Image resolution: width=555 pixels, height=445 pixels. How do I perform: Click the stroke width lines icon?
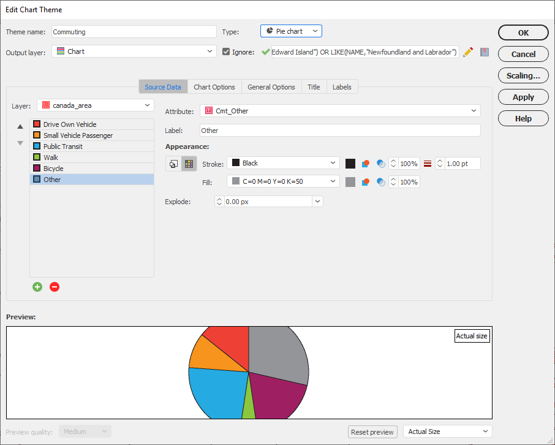[x=428, y=164]
